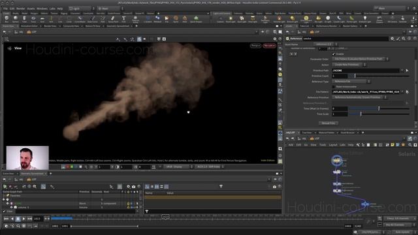Open the asset name reference dropdown
The width and height of the screenshot is (418, 235).
(325, 44)
